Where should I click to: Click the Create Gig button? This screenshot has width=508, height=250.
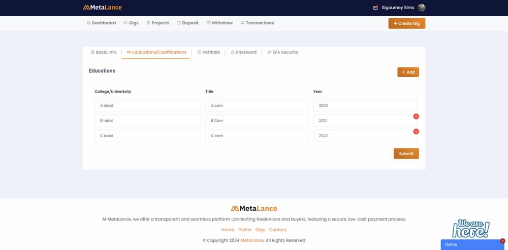tap(406, 23)
